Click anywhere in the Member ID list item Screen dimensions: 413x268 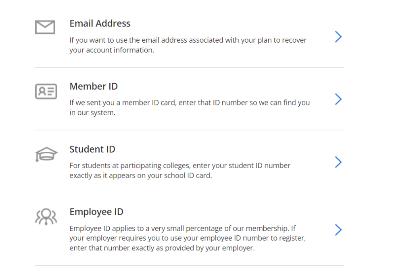pyautogui.click(x=190, y=99)
